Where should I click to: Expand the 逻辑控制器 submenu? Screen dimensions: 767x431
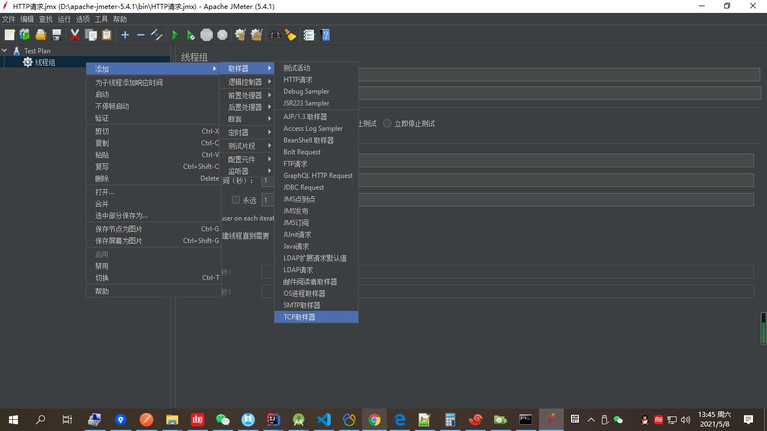pyautogui.click(x=246, y=82)
